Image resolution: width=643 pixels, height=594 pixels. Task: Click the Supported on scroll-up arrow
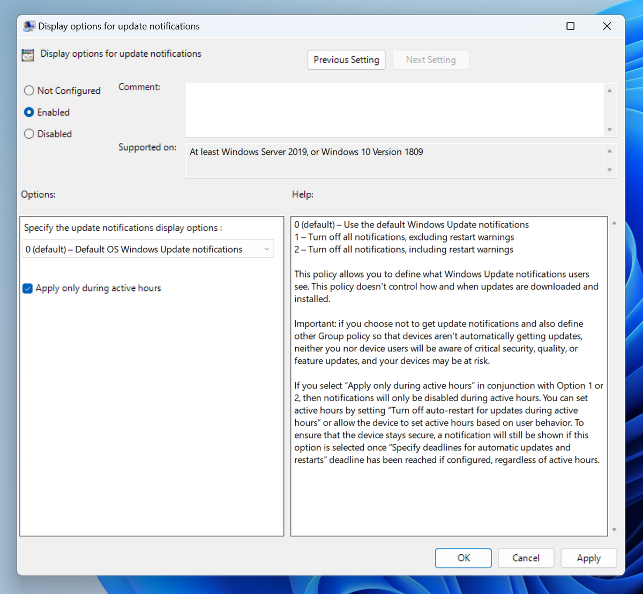pyautogui.click(x=609, y=152)
